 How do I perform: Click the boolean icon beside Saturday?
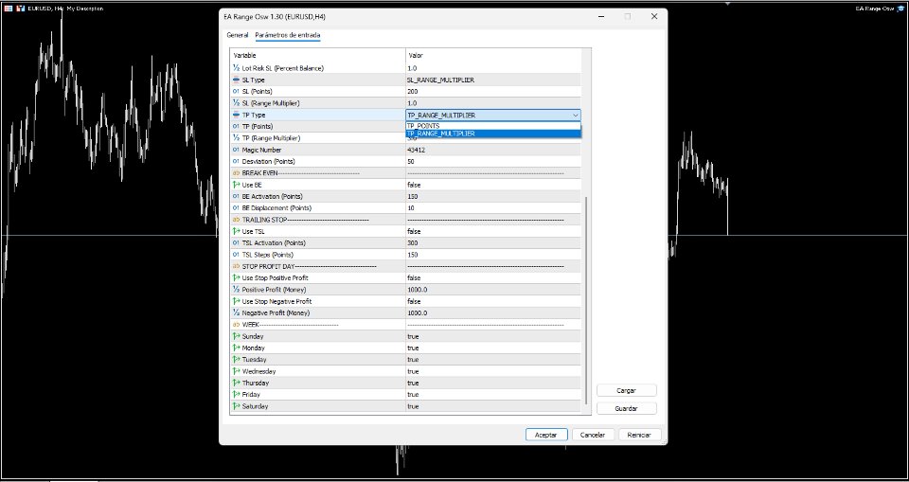point(236,406)
